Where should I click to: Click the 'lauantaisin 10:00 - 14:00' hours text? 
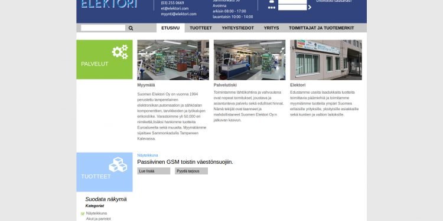233,17
